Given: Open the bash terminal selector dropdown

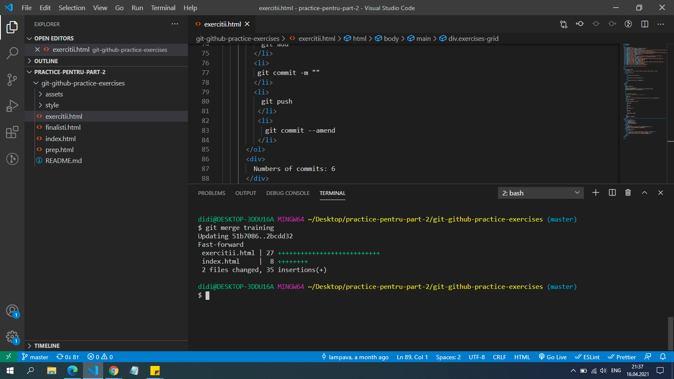Looking at the screenshot, I should coord(540,193).
